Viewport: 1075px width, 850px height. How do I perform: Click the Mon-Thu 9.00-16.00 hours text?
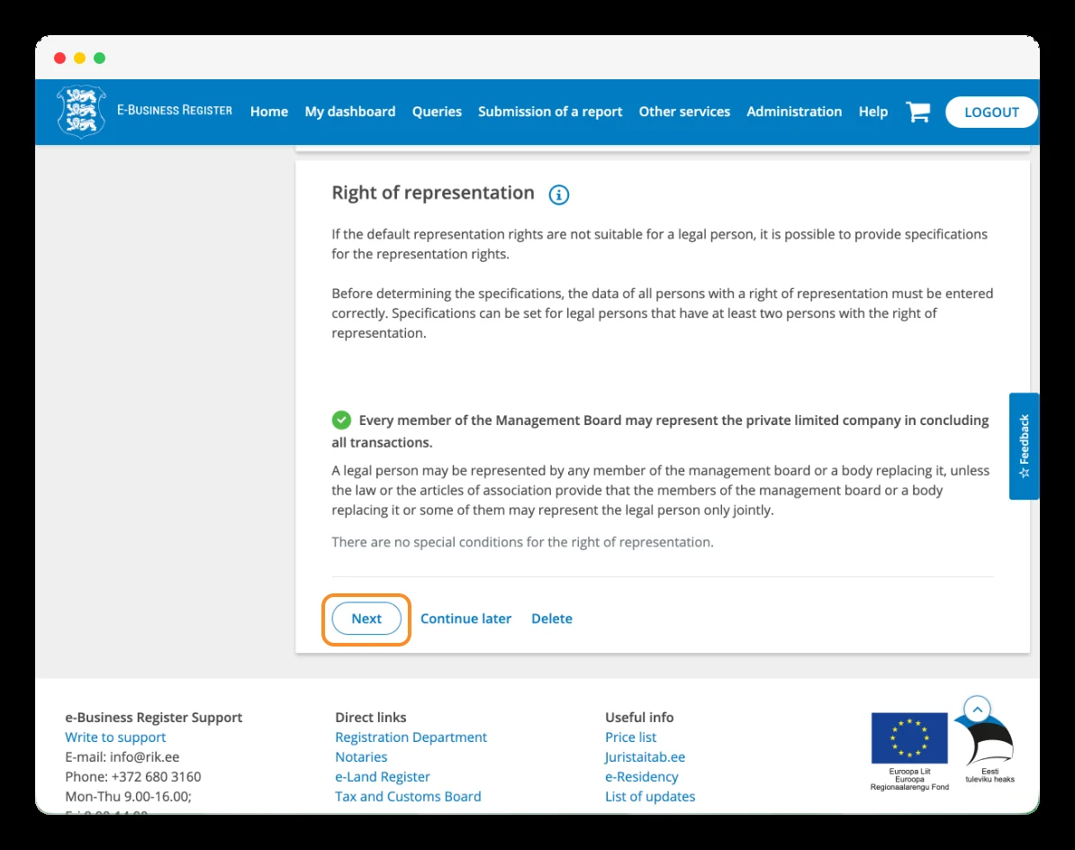128,797
